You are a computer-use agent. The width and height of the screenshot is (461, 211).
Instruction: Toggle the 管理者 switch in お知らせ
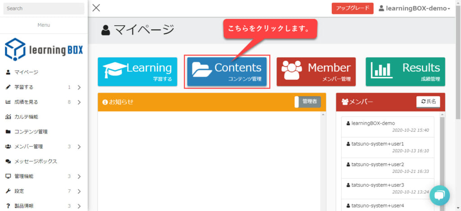(x=308, y=102)
